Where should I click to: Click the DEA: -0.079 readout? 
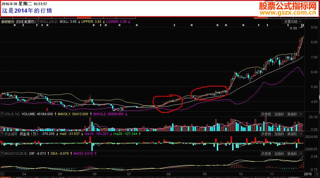[x=60, y=154]
